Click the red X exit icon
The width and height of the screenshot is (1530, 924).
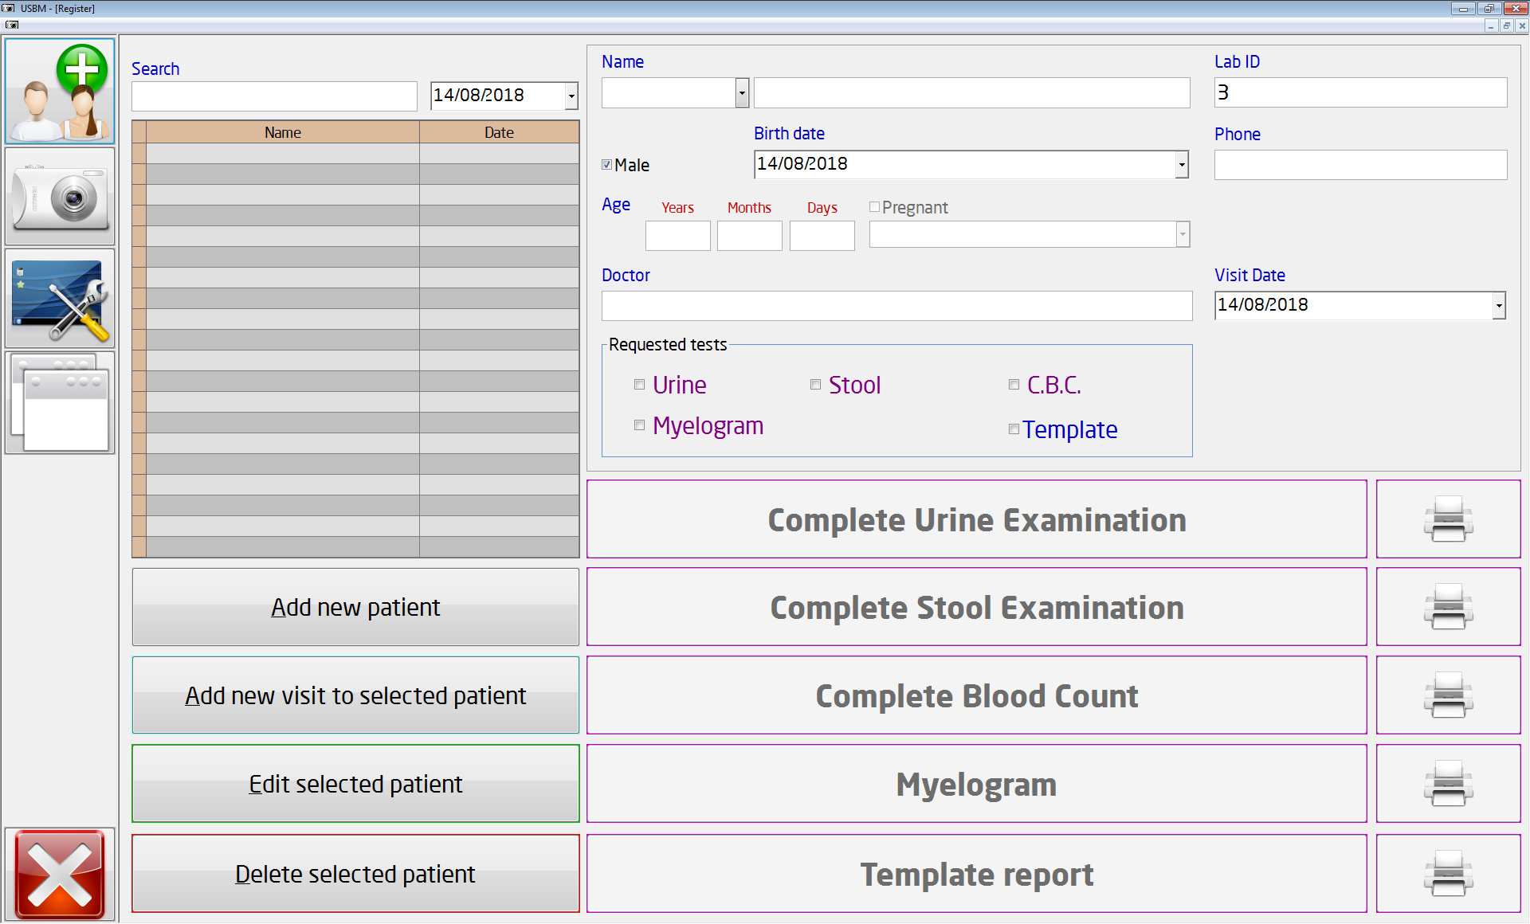click(x=60, y=874)
